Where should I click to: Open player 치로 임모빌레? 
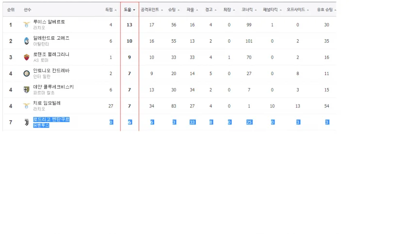pyautogui.click(x=47, y=103)
